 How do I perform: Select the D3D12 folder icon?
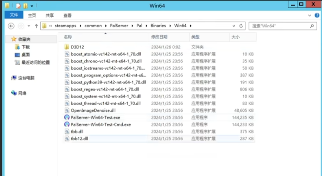[67, 47]
